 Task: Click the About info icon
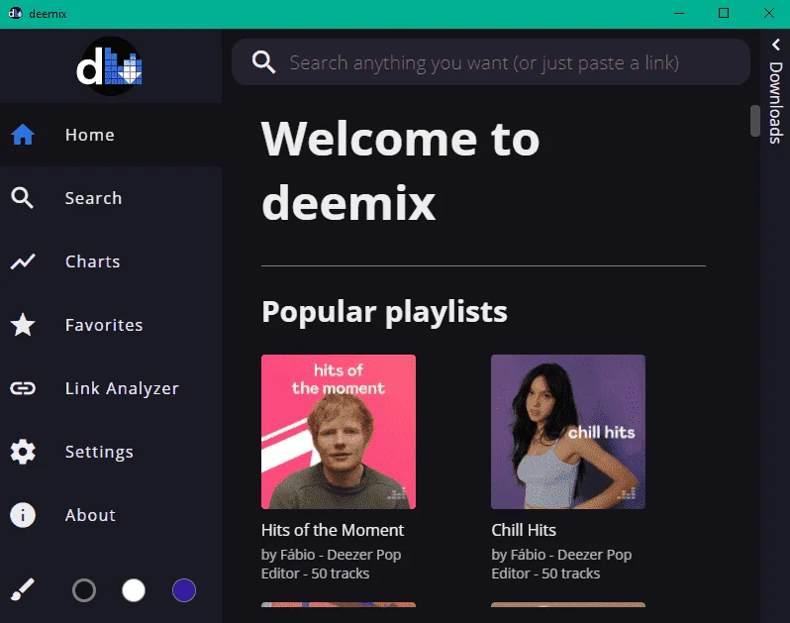click(23, 515)
